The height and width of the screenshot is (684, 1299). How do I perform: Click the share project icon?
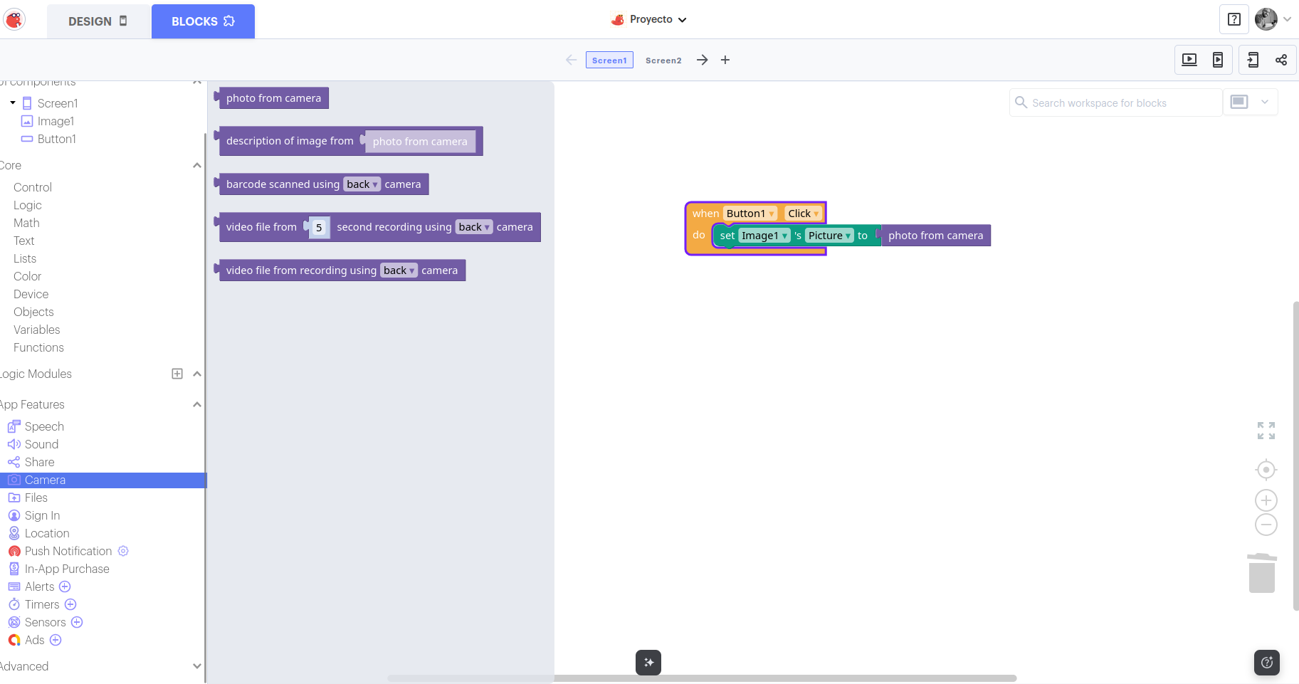pos(1281,60)
